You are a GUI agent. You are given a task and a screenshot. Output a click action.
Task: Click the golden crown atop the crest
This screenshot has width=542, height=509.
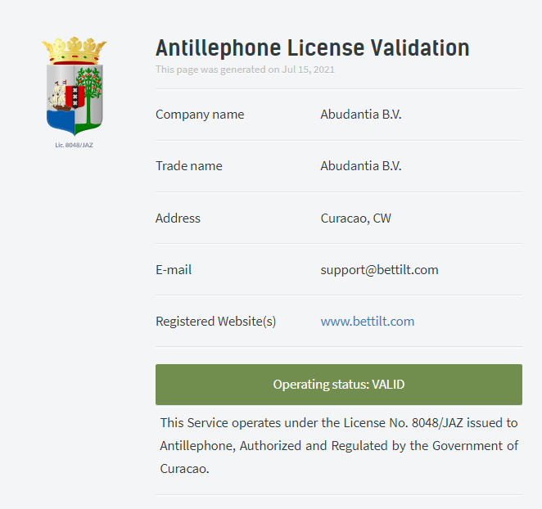click(75, 51)
